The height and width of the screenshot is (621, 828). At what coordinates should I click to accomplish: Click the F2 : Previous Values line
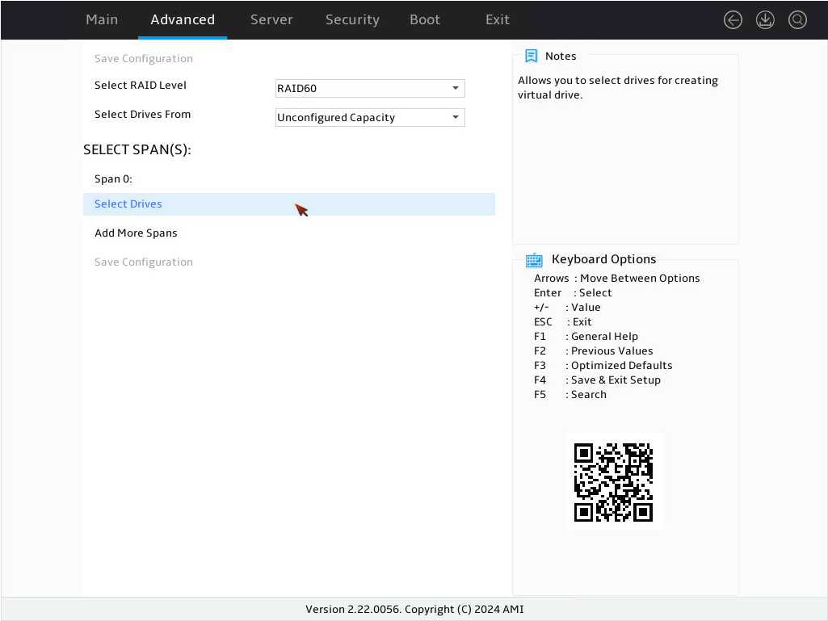[x=594, y=351]
